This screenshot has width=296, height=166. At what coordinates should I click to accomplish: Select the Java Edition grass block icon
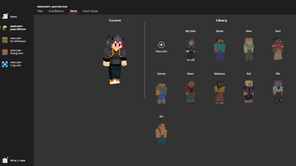[x=5, y=28]
